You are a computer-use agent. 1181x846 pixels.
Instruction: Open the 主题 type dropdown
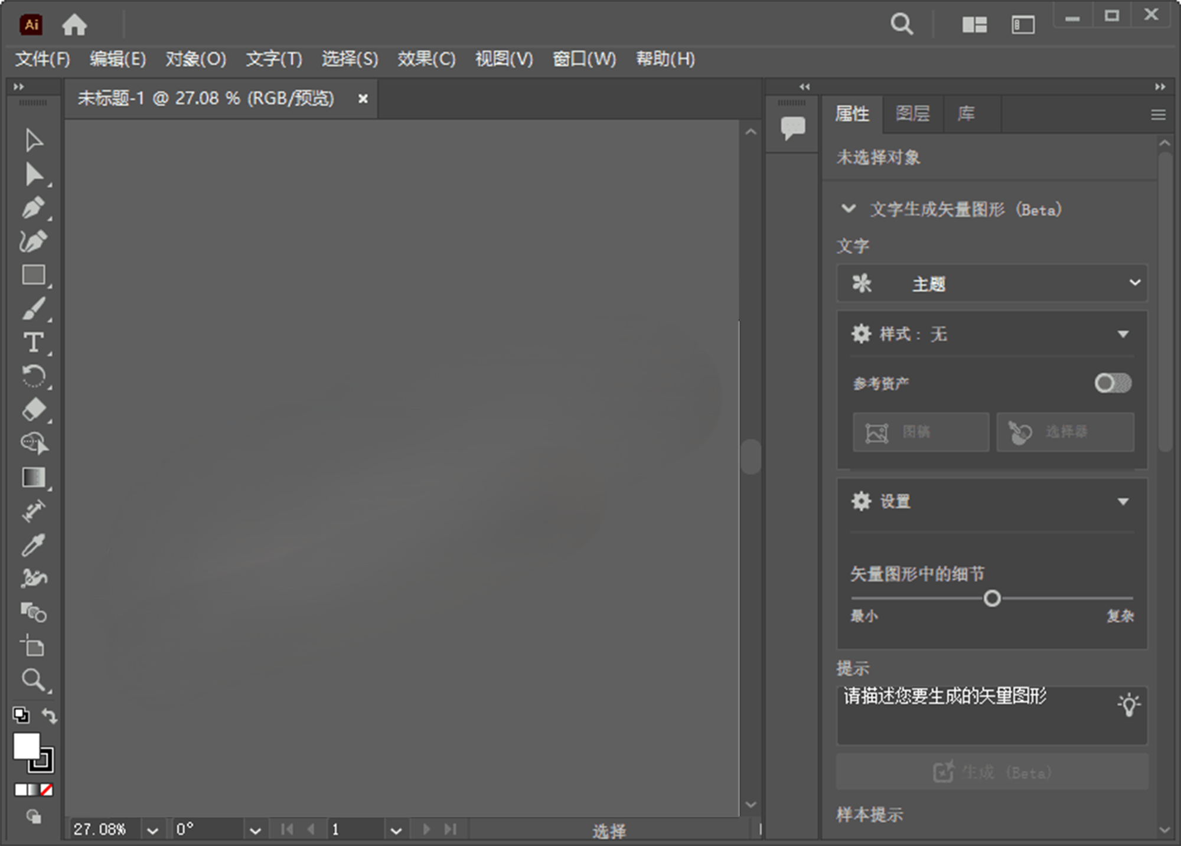coord(992,283)
